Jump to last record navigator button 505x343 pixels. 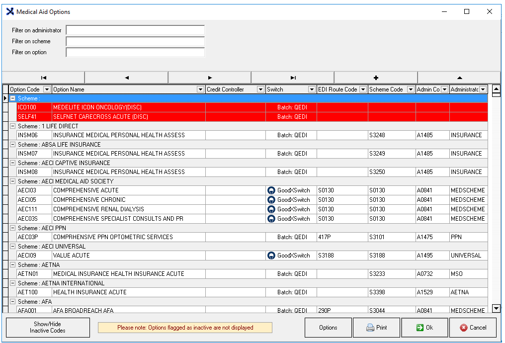[293, 78]
